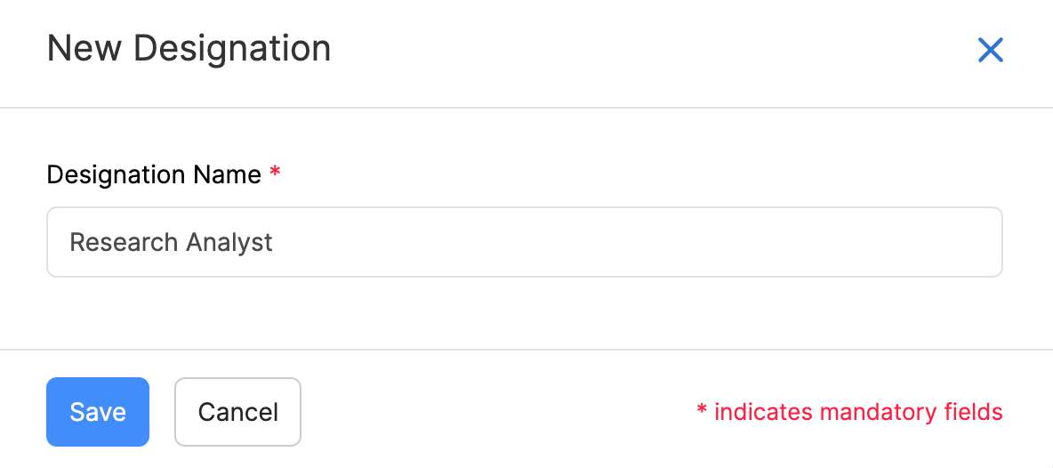Cancel creating the designation

[237, 412]
